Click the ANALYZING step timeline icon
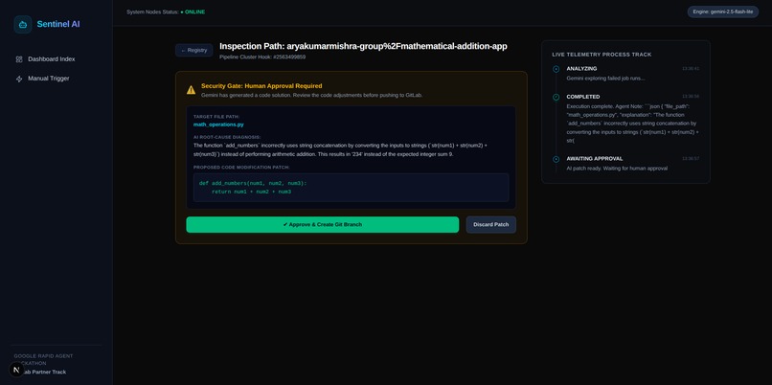The width and height of the screenshot is (772, 385). pos(556,69)
